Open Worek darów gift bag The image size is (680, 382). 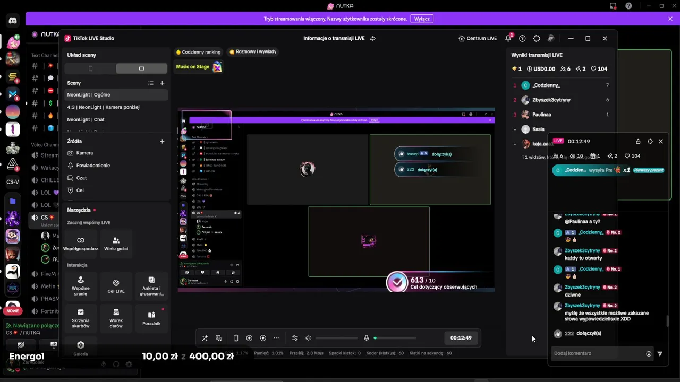[x=116, y=318]
